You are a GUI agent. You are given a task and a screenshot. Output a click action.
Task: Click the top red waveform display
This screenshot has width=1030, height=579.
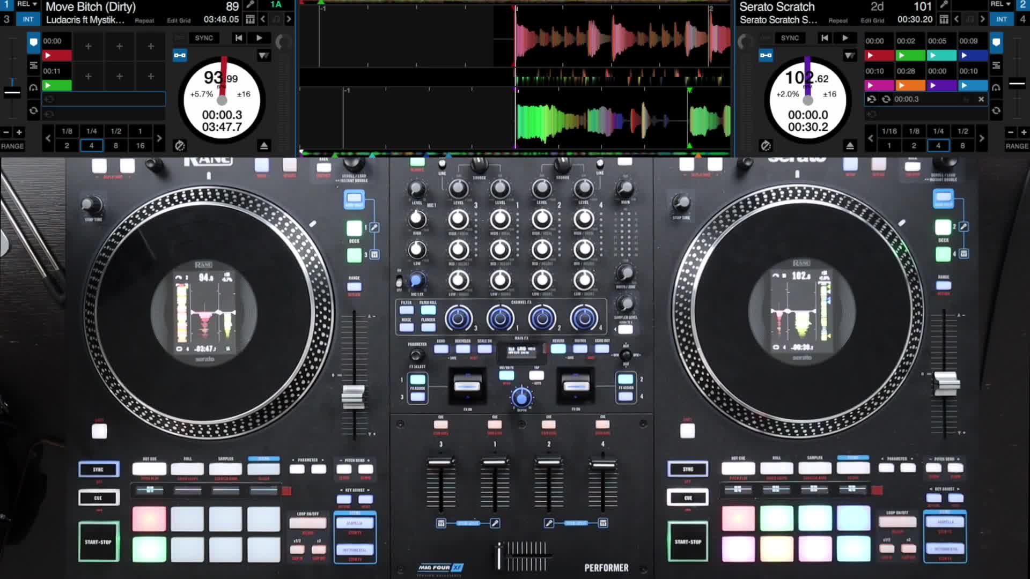[x=516, y=36]
